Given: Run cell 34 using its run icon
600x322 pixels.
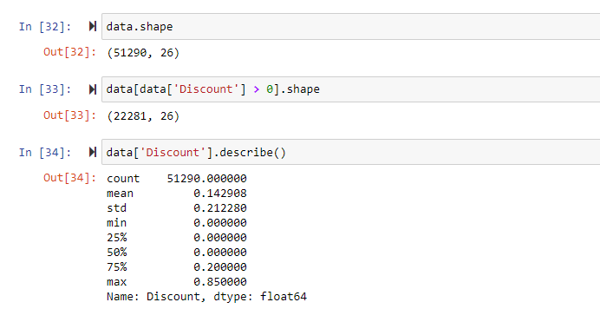Looking at the screenshot, I should click(x=92, y=153).
